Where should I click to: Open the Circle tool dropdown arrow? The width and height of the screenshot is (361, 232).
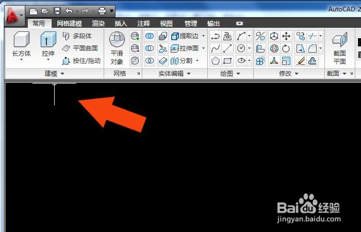249,48
